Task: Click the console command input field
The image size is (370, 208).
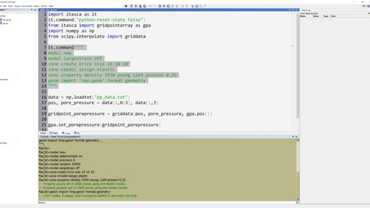Action: tap(167, 203)
